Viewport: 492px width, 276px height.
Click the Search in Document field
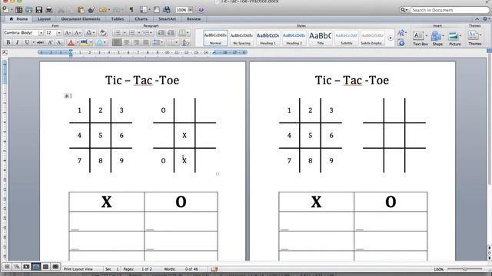(x=449, y=10)
